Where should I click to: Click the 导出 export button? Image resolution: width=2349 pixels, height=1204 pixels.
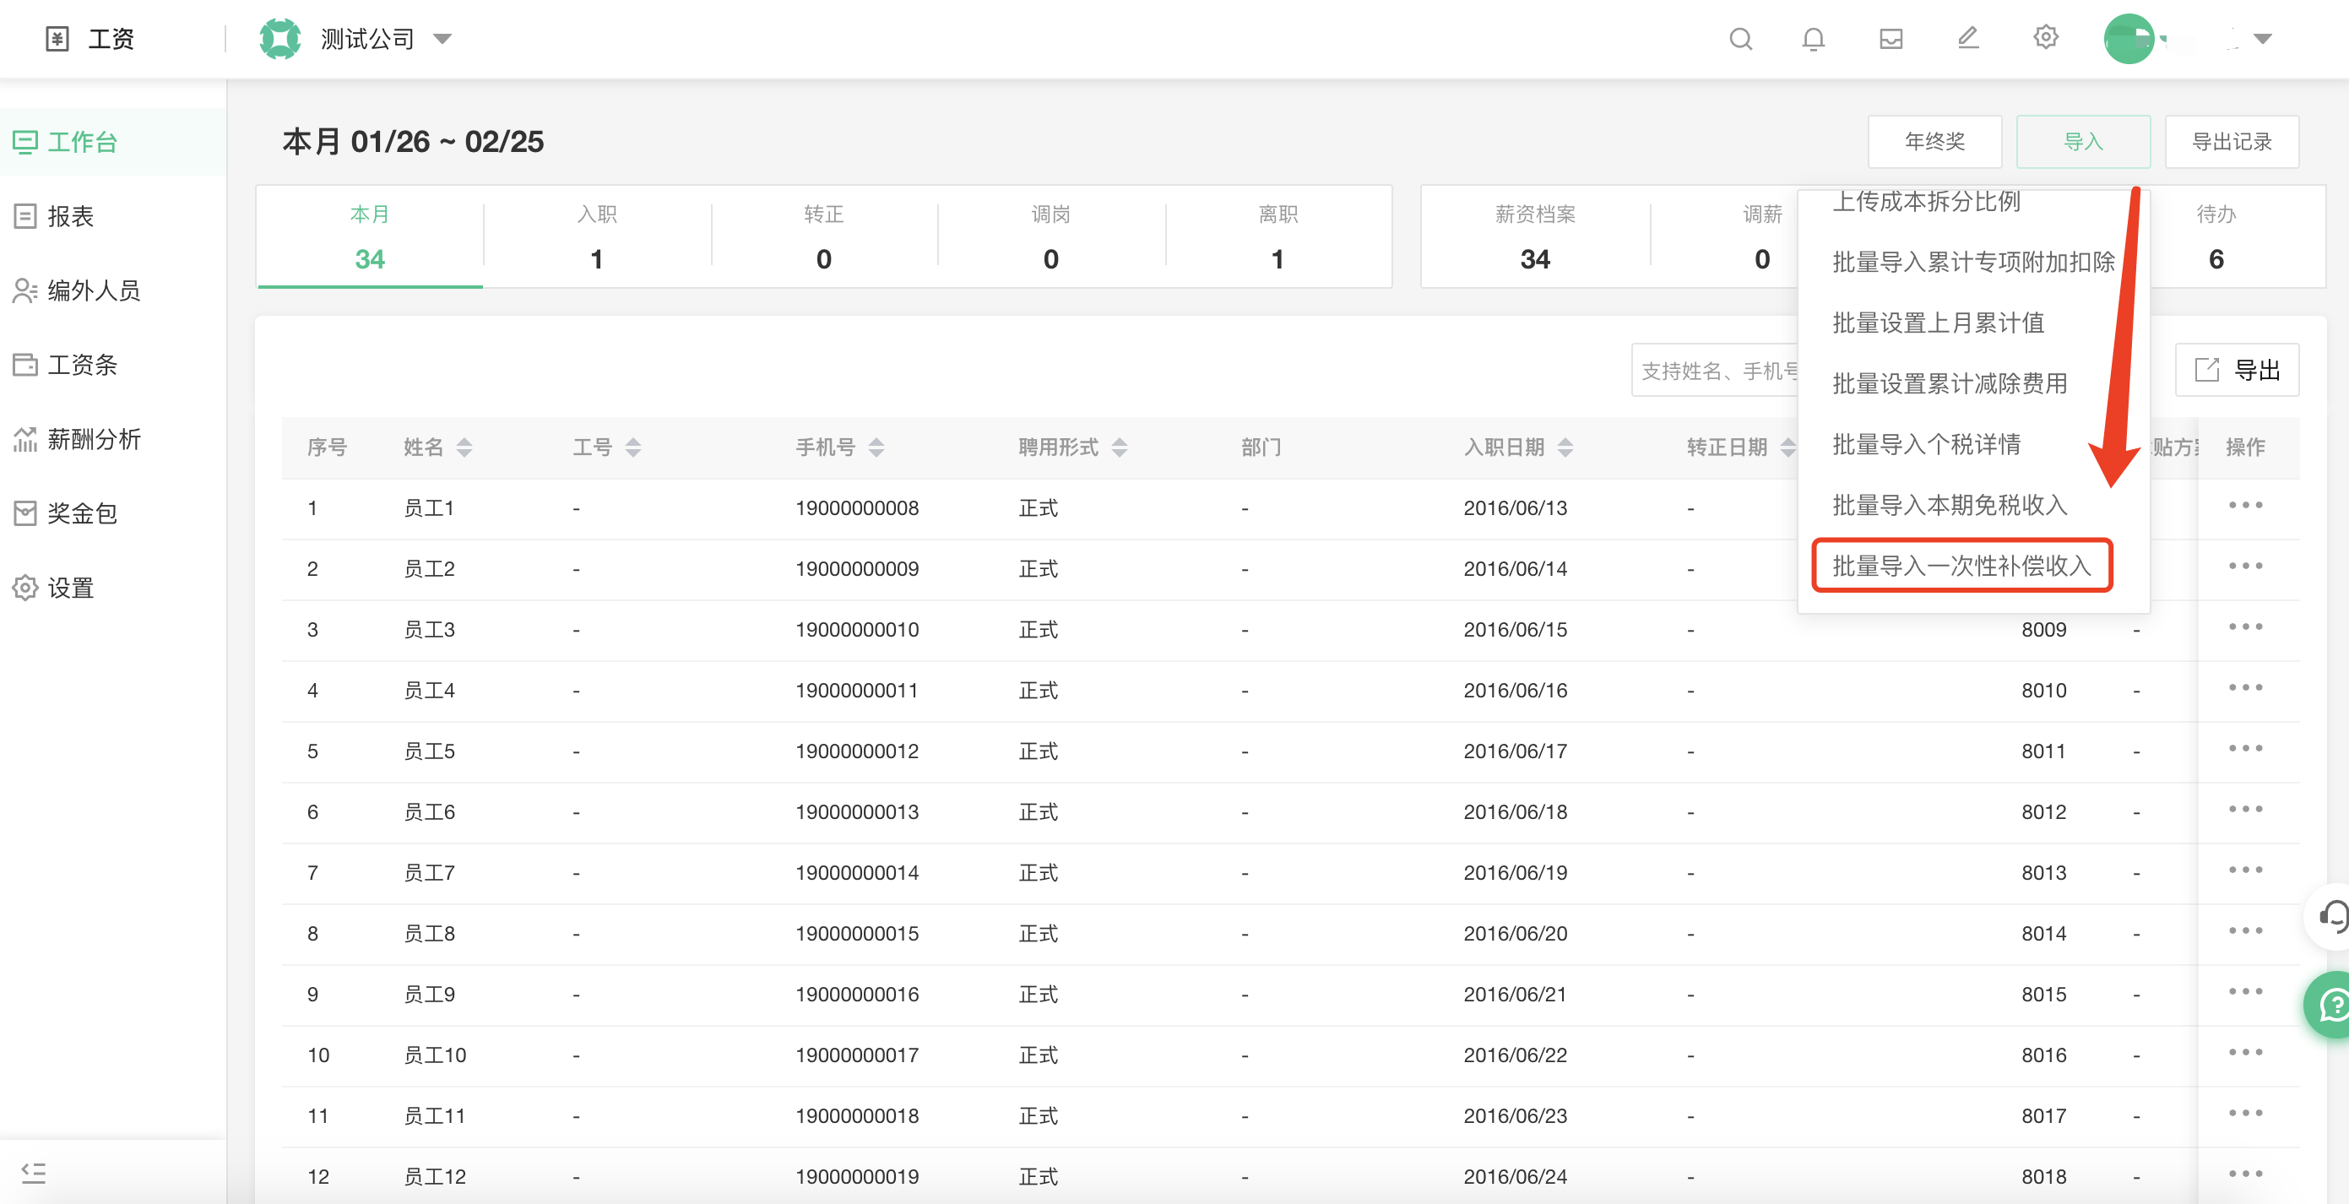point(2237,370)
